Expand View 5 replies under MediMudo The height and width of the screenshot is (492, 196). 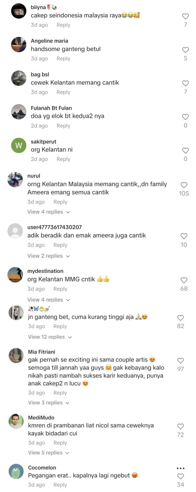click(49, 453)
